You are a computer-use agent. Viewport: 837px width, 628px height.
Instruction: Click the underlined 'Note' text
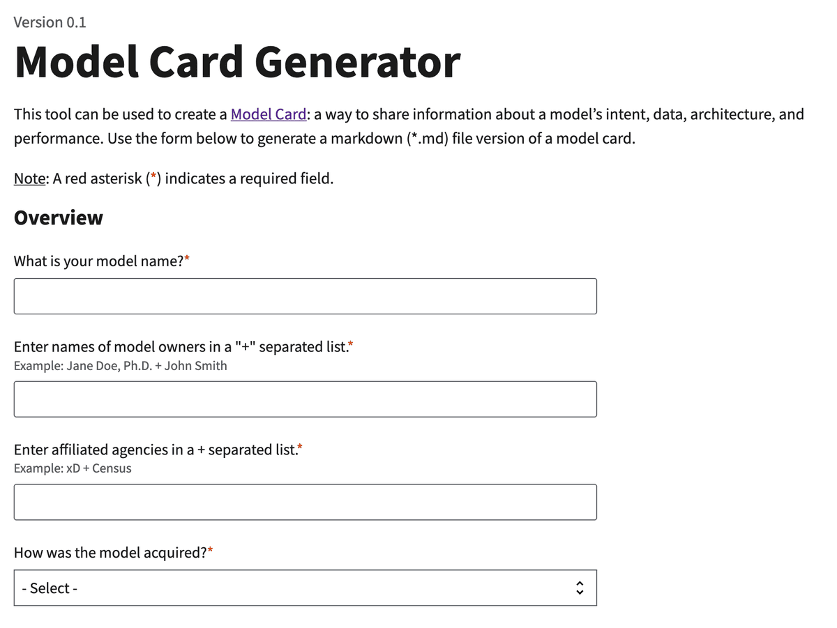(29, 178)
